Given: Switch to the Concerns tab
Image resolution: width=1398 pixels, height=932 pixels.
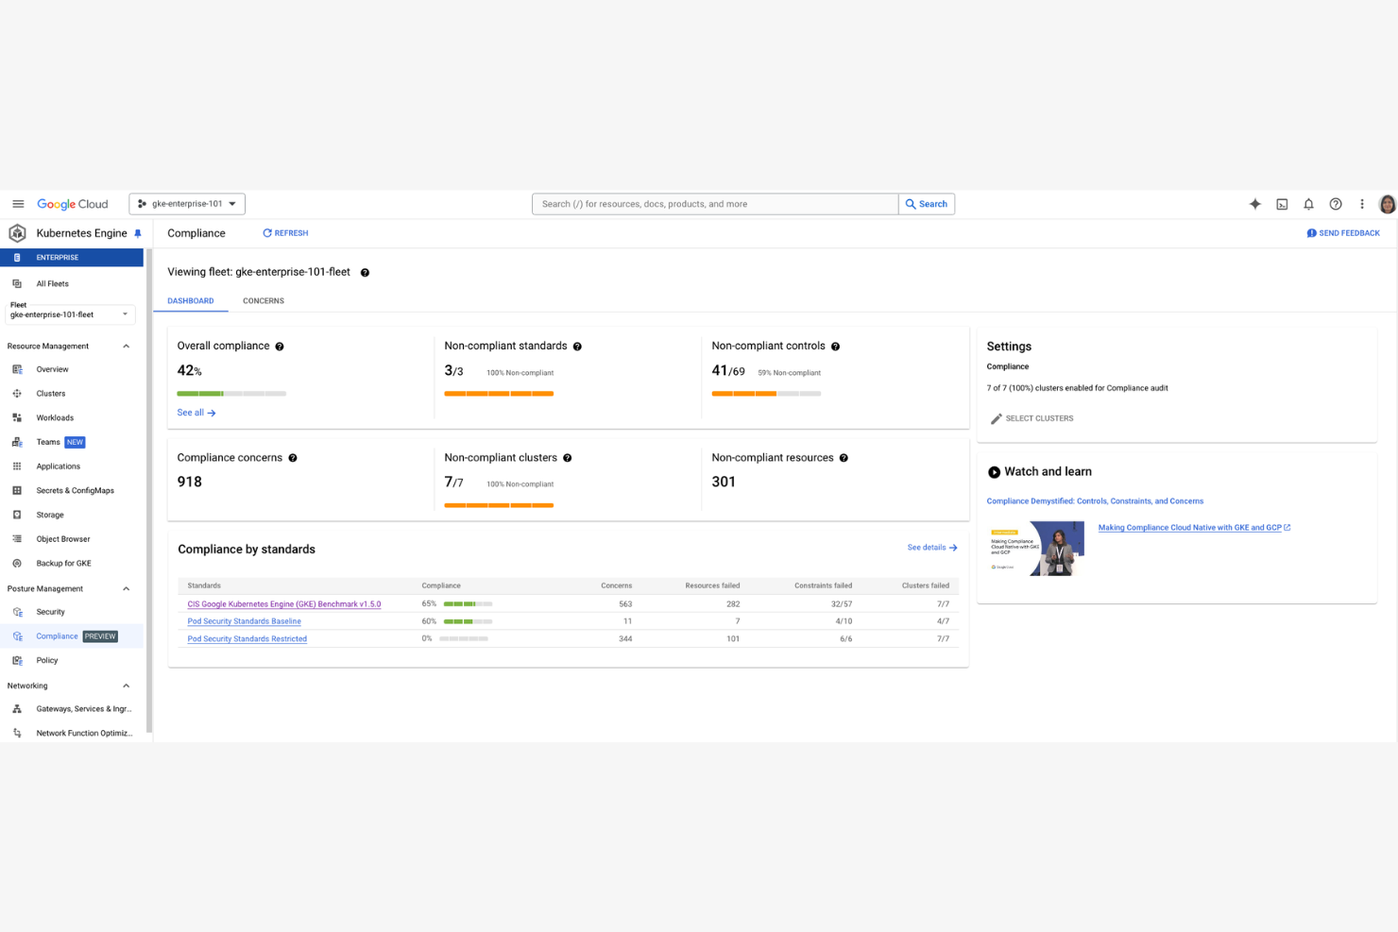Looking at the screenshot, I should pos(263,300).
